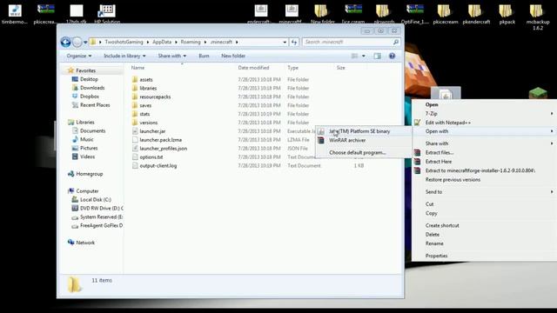
Task: Select the assets folder icon
Action: tap(135, 79)
